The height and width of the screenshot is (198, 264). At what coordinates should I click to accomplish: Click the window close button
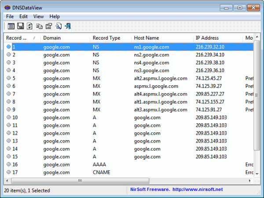[253, 7]
